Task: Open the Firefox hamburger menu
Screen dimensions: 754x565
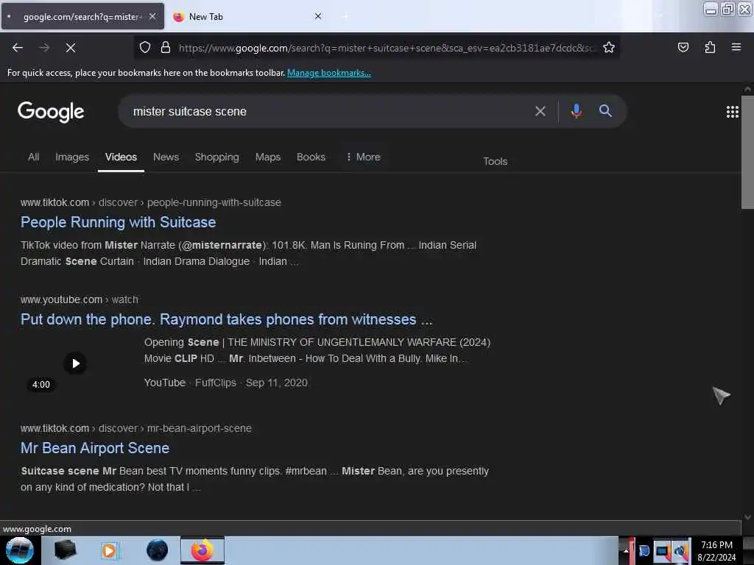Action: click(x=736, y=47)
